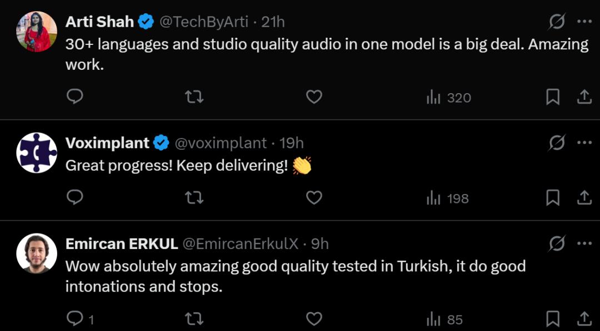
Task: Bookmark Arti Shah's tweet
Action: tap(552, 97)
